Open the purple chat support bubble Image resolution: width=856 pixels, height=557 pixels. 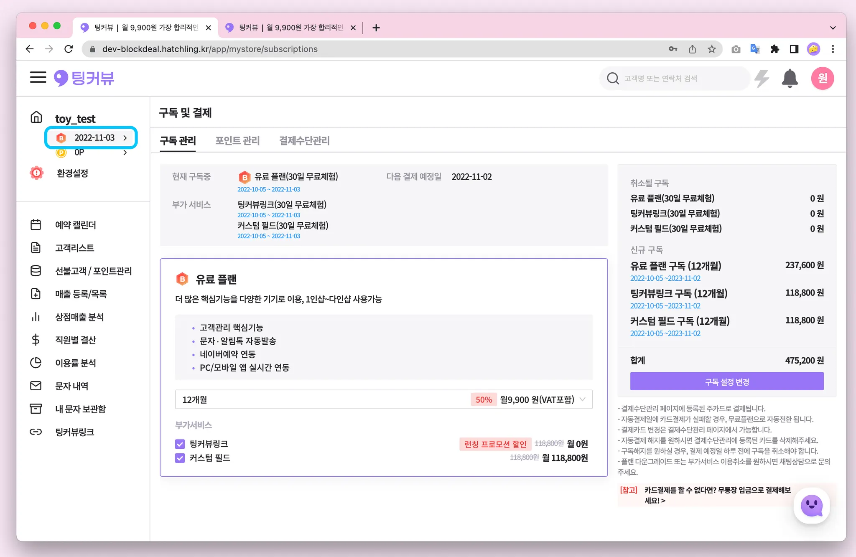coord(811,506)
